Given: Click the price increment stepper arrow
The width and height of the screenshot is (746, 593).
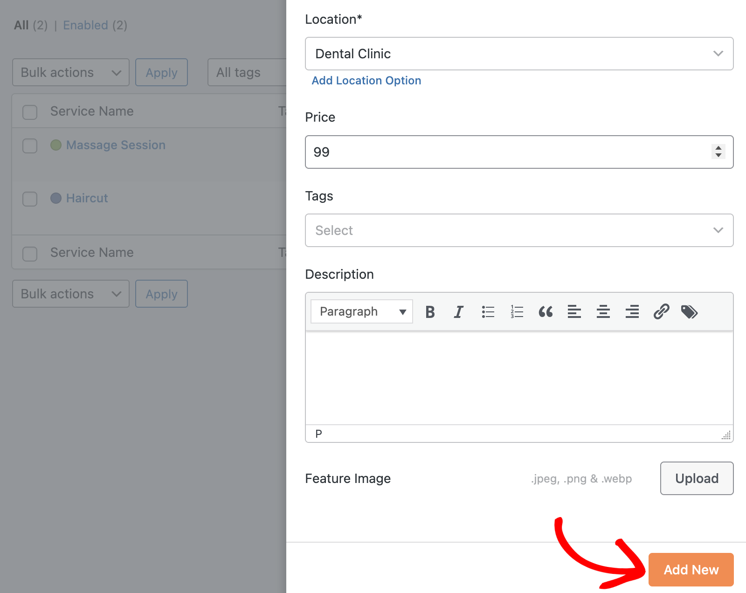Looking at the screenshot, I should point(718,148).
